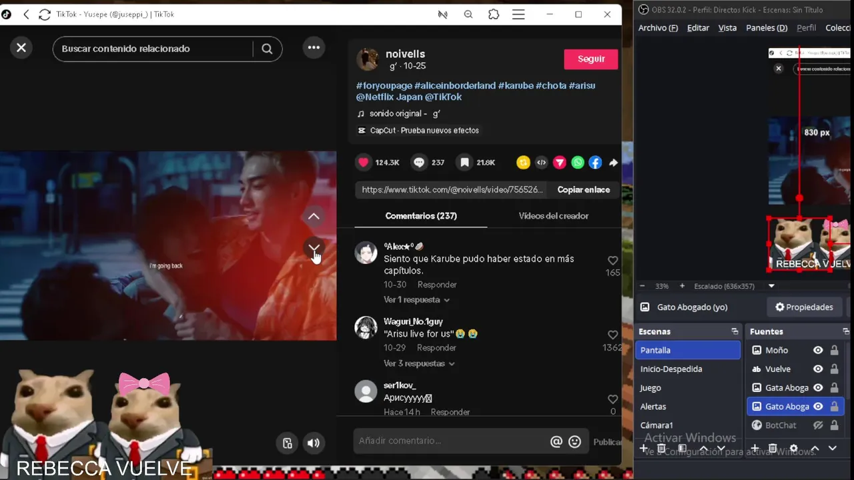Click Copiar enlace button
Viewport: 854px width, 480px height.
click(x=584, y=190)
